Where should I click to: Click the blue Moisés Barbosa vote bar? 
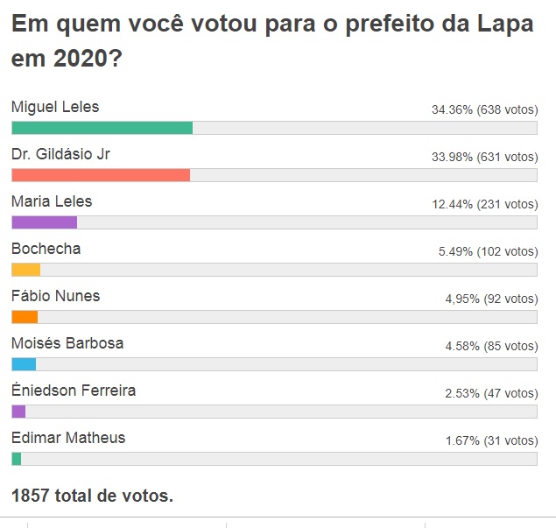coord(24,364)
